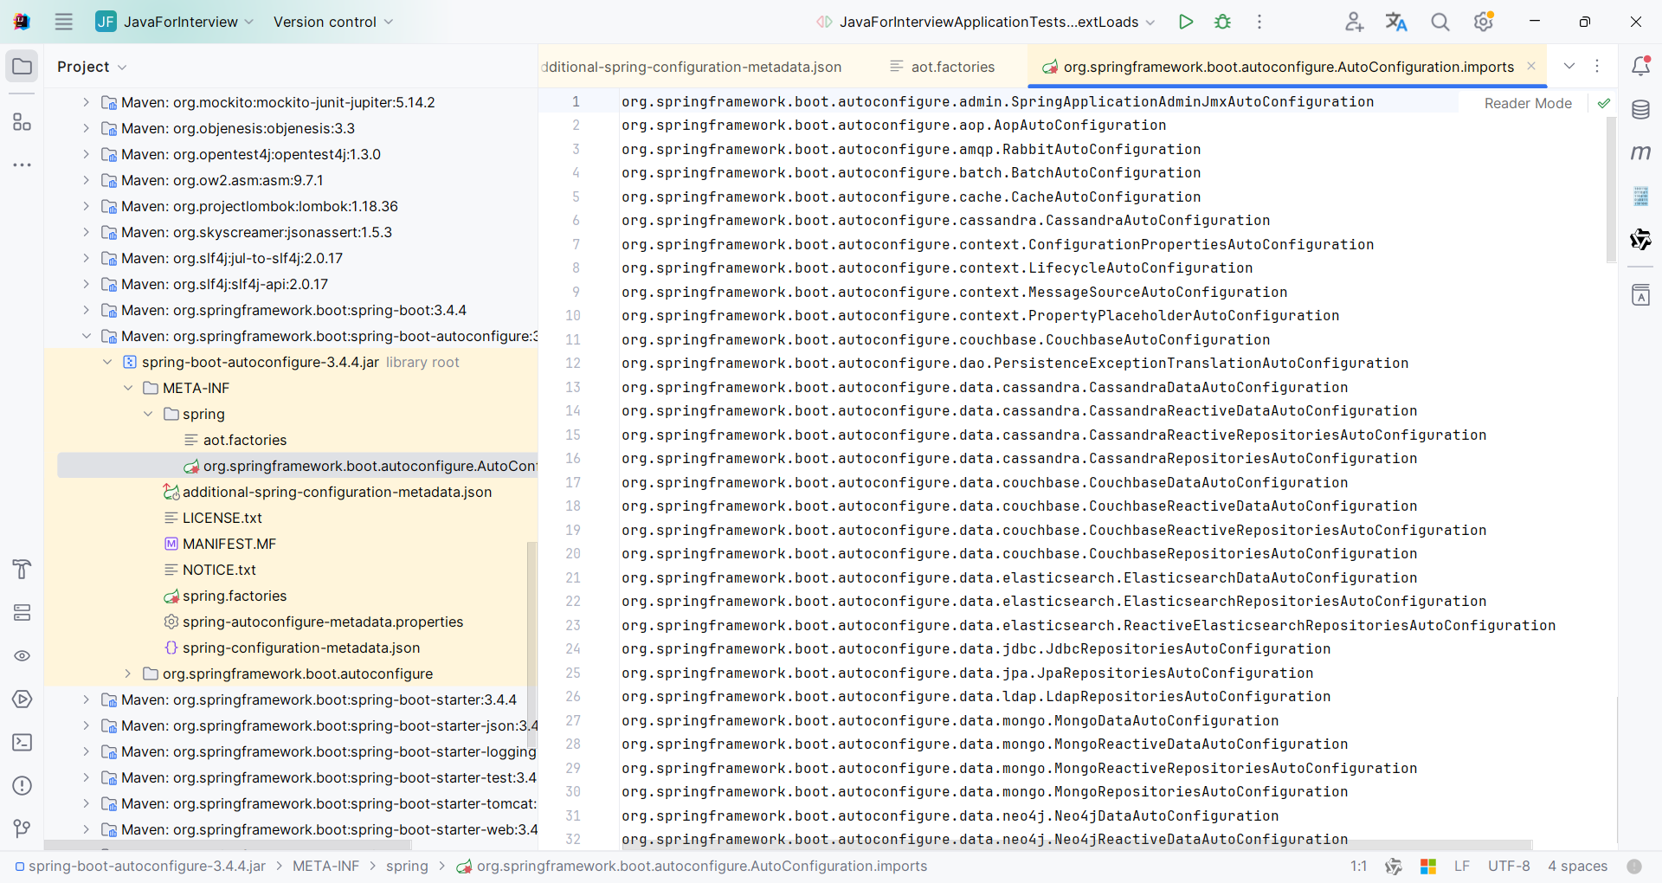
Task: Collapse the spring folder
Action: pyautogui.click(x=148, y=414)
